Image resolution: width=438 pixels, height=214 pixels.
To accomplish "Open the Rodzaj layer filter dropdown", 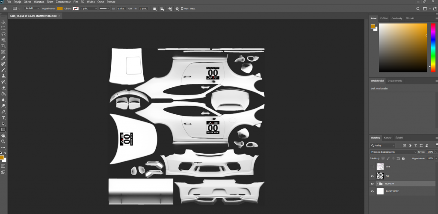I will (x=382, y=145).
